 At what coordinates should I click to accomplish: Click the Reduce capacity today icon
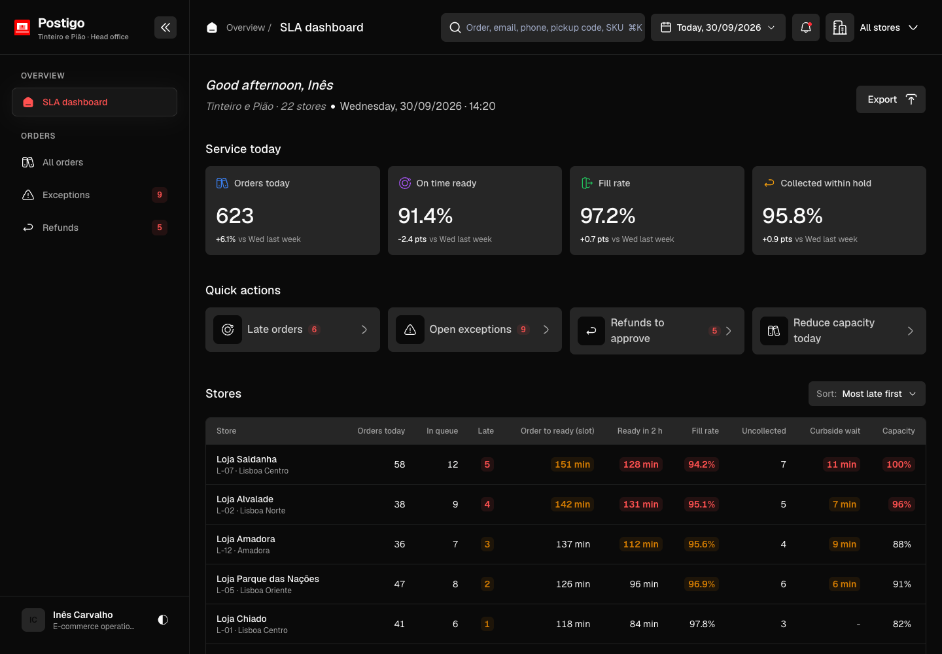click(x=774, y=331)
